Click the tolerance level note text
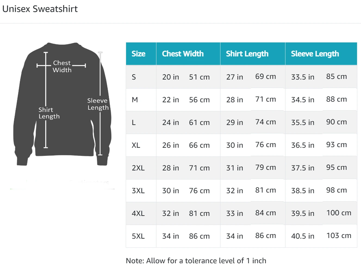 (196, 261)
